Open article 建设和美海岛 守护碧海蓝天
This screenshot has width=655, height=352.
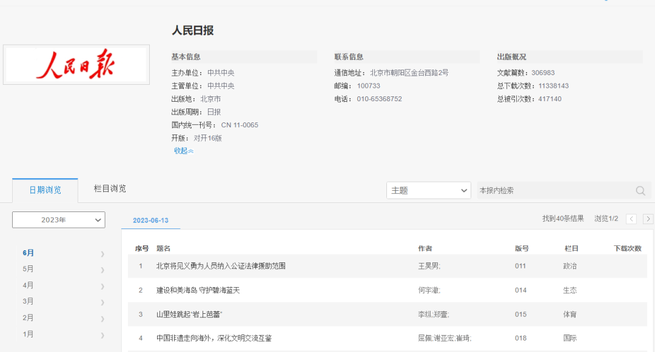coord(198,290)
